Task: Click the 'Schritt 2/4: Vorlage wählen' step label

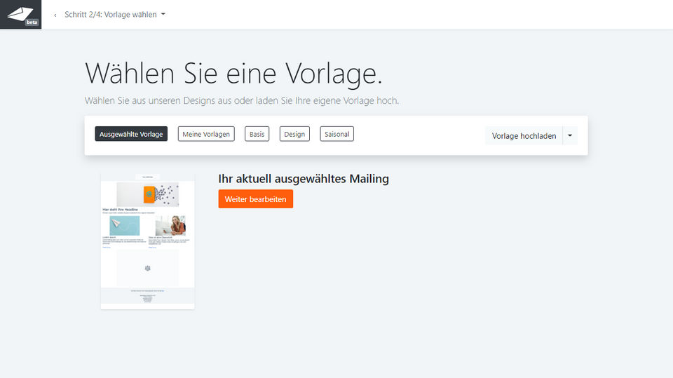Action: click(x=111, y=15)
